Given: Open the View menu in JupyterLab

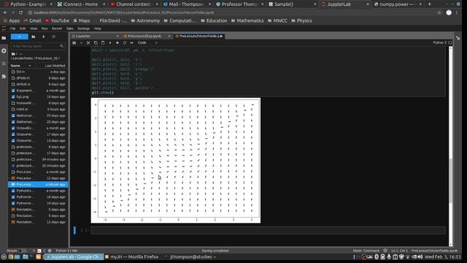Looking at the screenshot, I should (x=34, y=28).
